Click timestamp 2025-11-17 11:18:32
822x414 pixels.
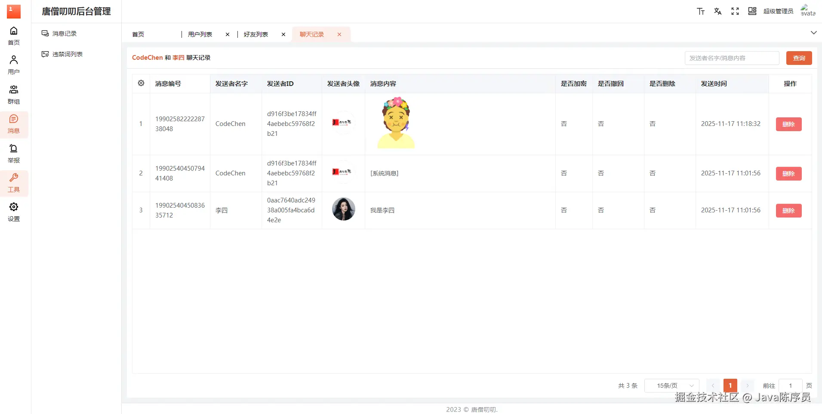730,124
